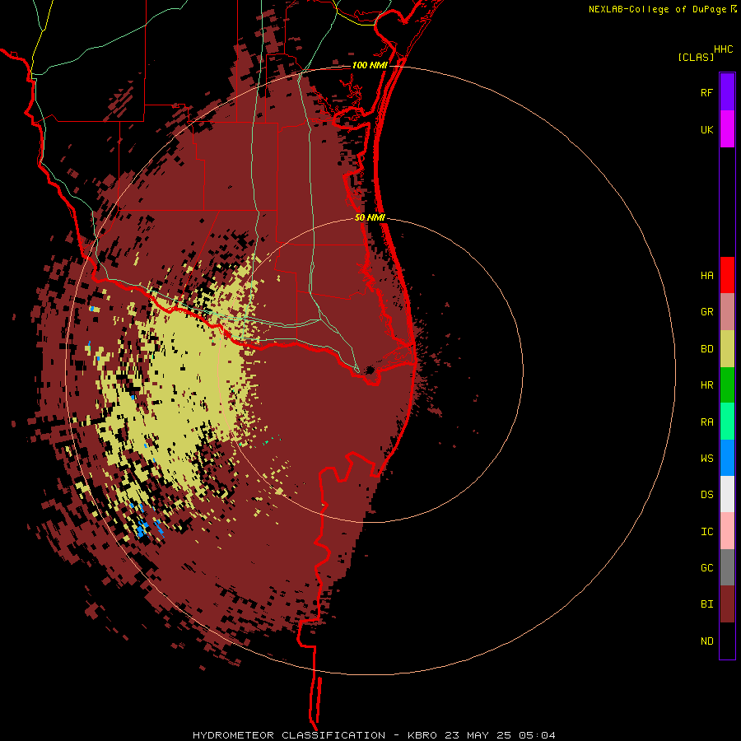Click the HA red legend swatch
741x741 pixels.
point(727,275)
